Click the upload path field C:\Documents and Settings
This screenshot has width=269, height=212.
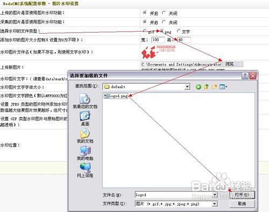(x=181, y=64)
